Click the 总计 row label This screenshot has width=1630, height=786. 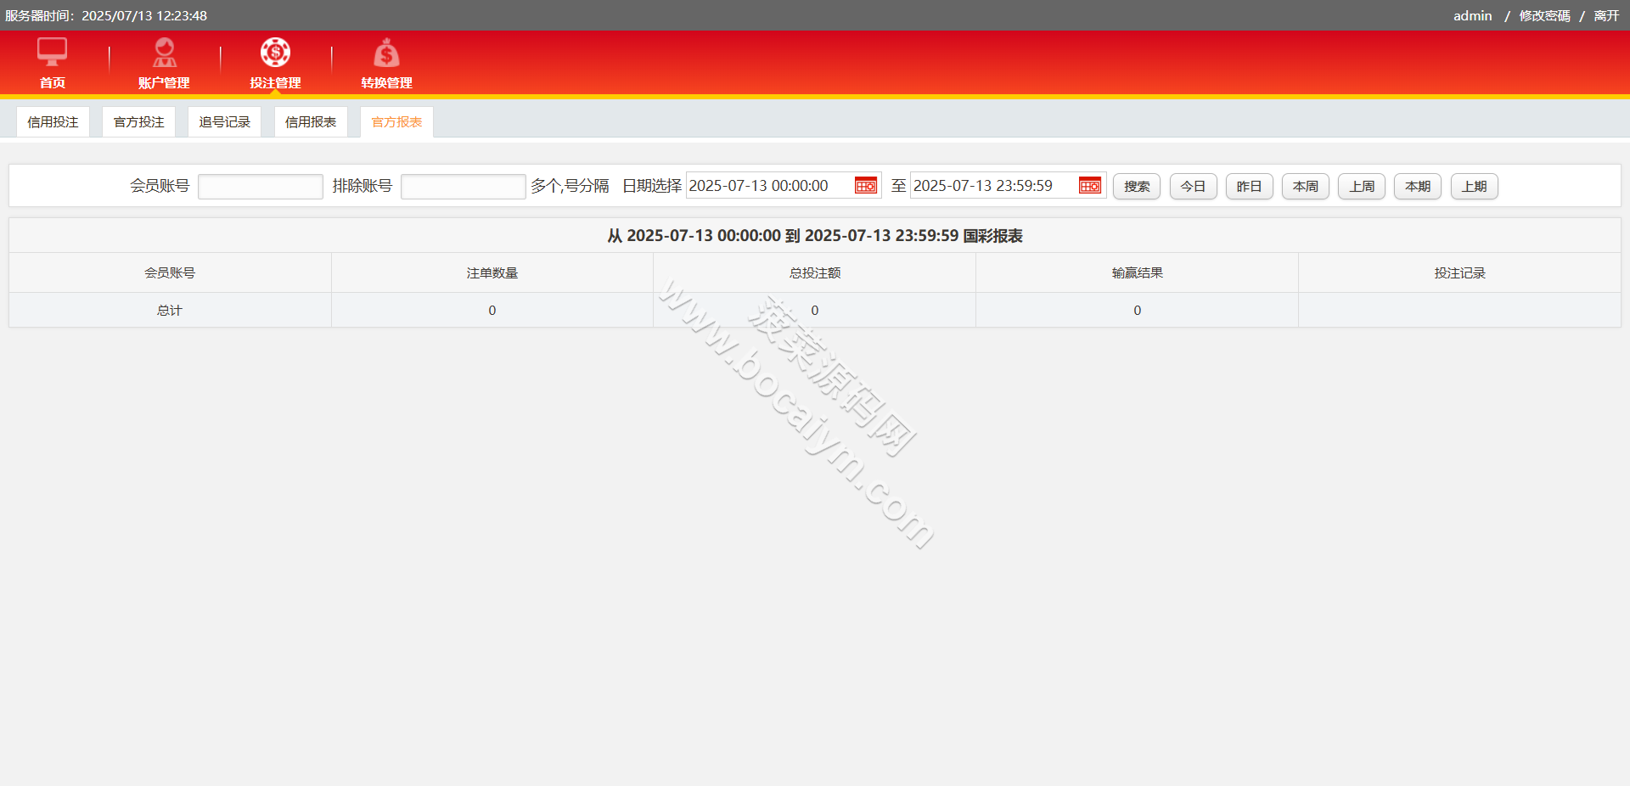(170, 311)
